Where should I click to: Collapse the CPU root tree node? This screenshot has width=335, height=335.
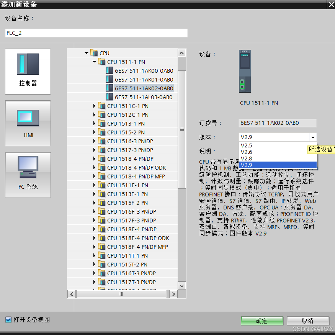(87, 53)
